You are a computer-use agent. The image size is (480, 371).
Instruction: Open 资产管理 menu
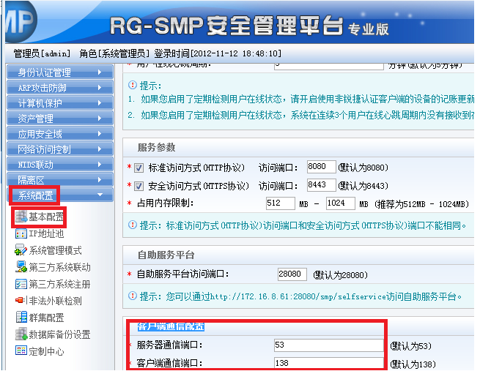point(60,119)
